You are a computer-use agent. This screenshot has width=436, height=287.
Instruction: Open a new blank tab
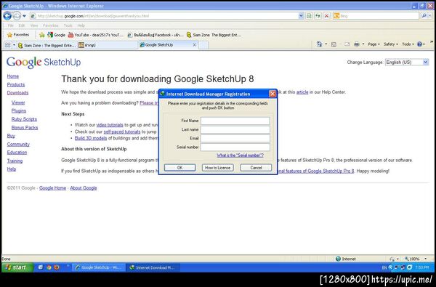(203, 45)
